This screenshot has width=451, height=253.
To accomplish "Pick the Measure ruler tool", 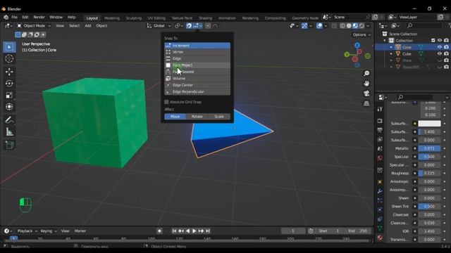I will [9, 132].
